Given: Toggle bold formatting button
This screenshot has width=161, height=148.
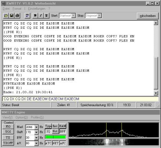Looking at the screenshot, I should (35, 16).
